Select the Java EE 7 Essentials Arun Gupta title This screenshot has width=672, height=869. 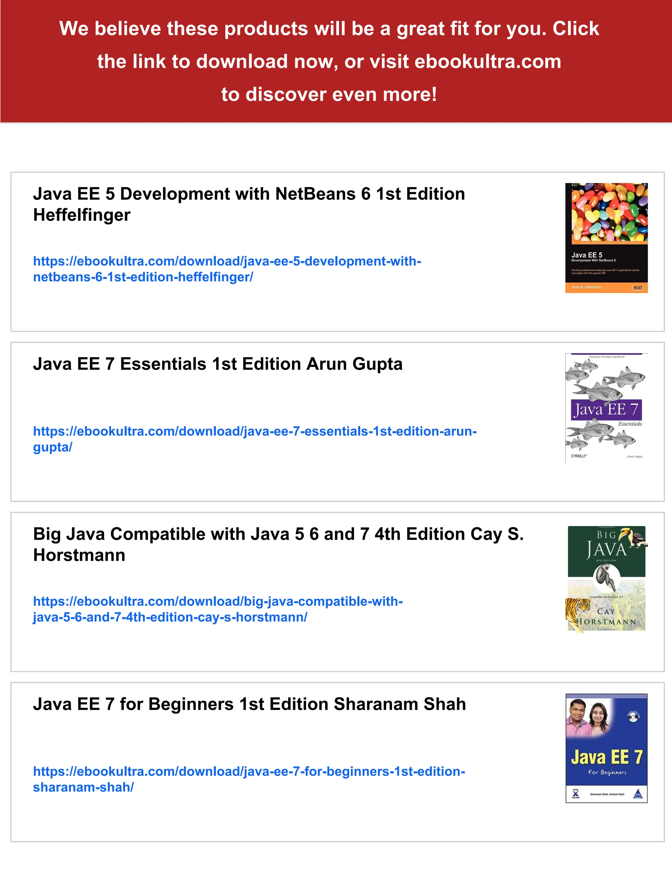coord(218,364)
